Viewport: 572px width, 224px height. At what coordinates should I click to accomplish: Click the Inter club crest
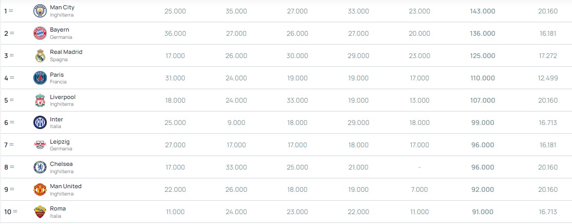(x=40, y=122)
